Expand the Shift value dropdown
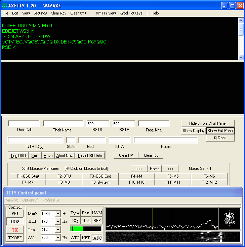Screen dimensions: 245x247 [58, 221]
